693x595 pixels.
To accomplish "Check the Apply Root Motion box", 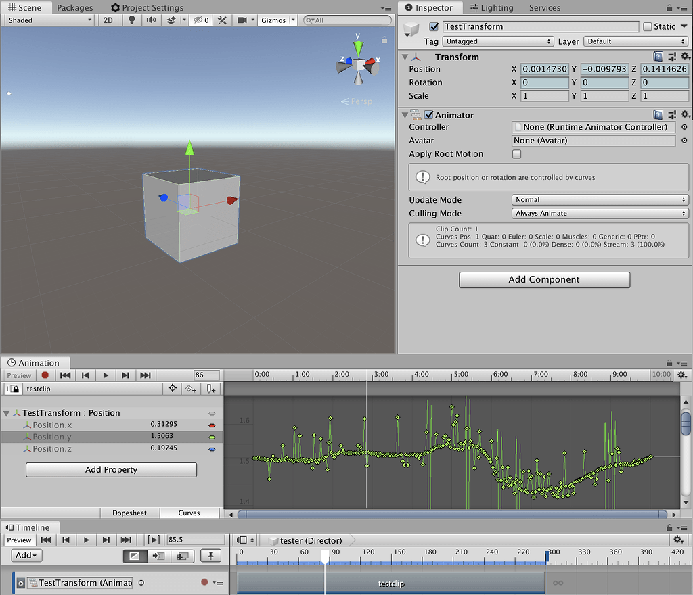I will point(517,154).
